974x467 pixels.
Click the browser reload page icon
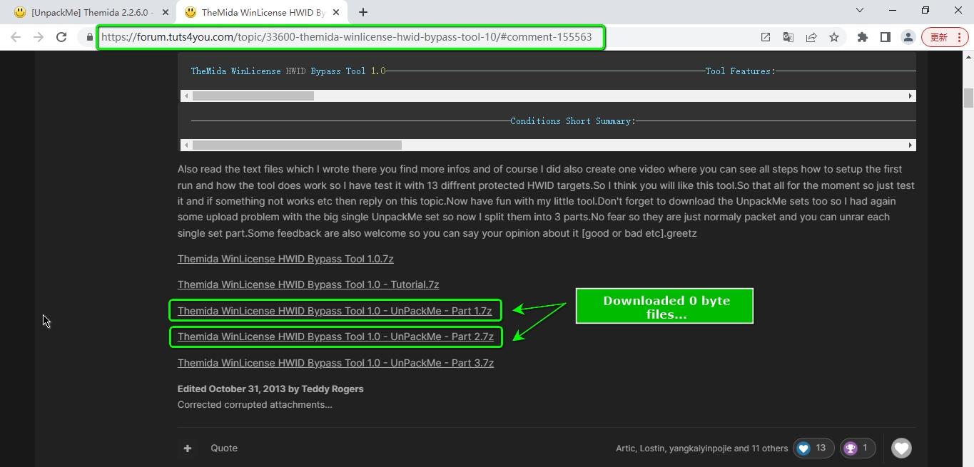[x=61, y=37]
